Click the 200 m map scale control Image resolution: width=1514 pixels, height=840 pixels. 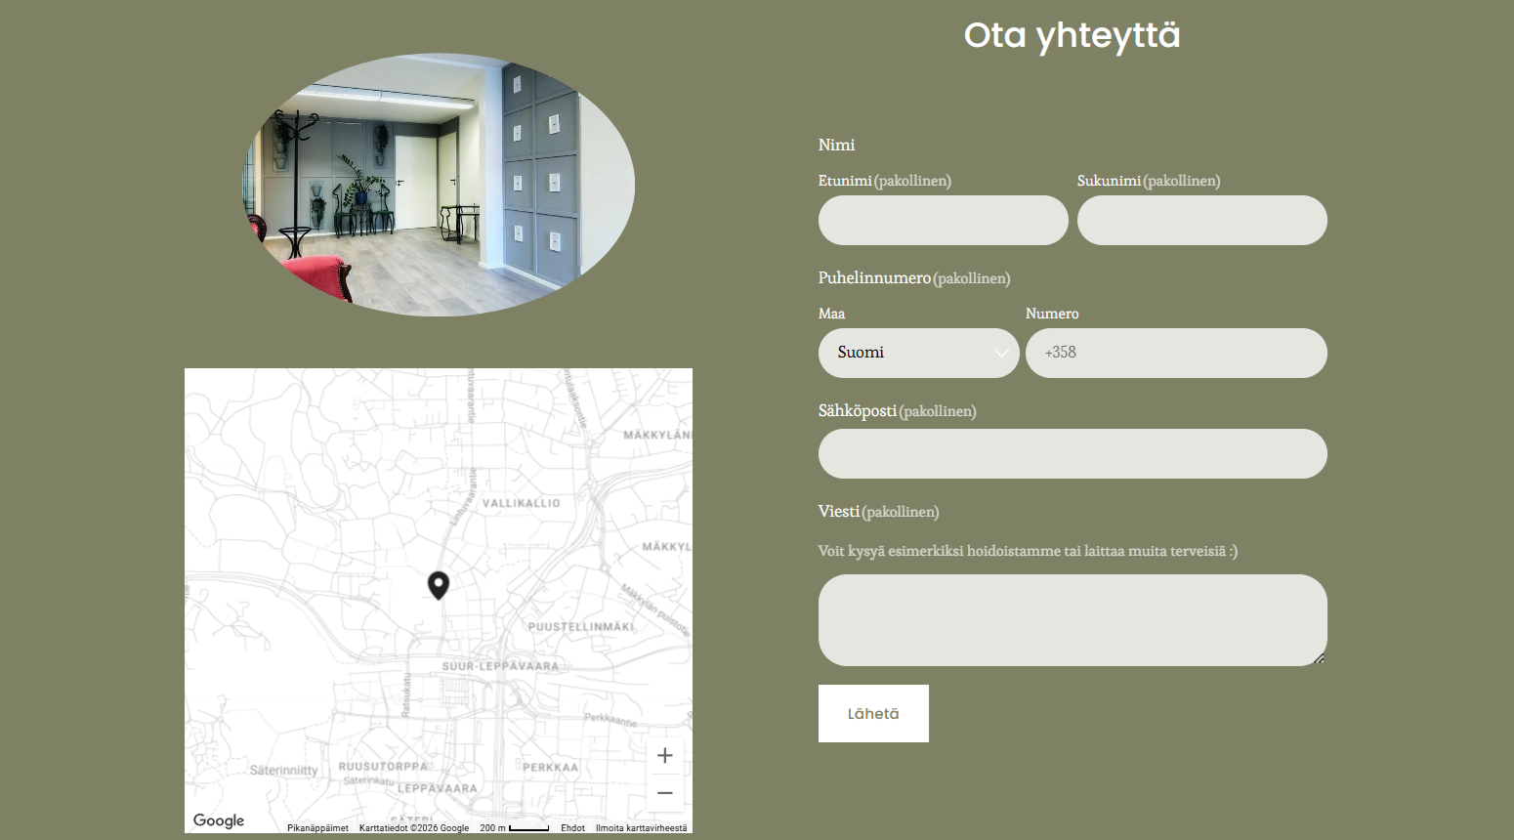click(x=514, y=828)
